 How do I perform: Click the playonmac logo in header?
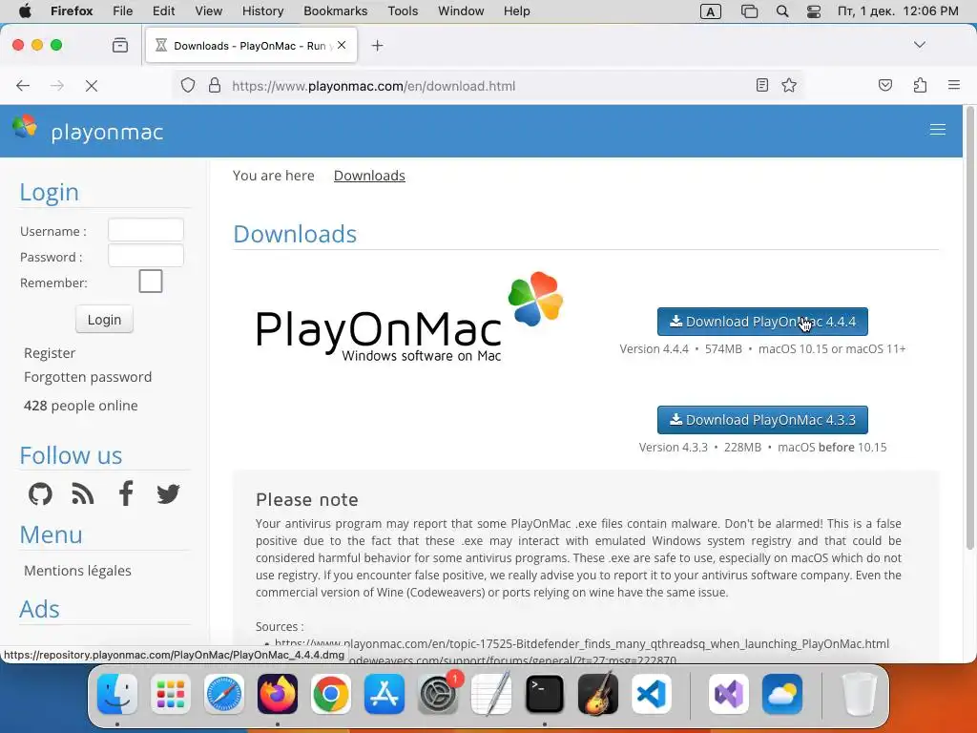coord(88,129)
